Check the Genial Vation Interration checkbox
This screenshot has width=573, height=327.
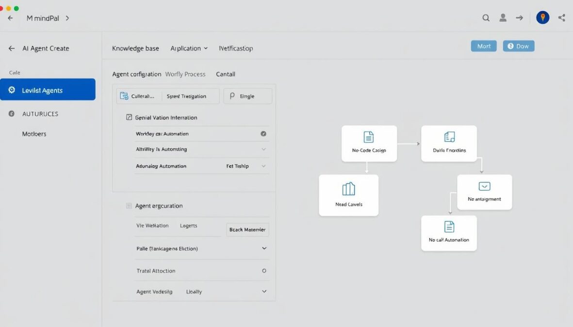(x=128, y=117)
